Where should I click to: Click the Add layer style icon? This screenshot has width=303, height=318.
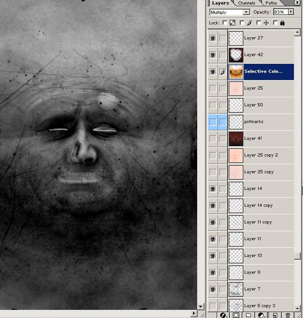tap(223, 315)
